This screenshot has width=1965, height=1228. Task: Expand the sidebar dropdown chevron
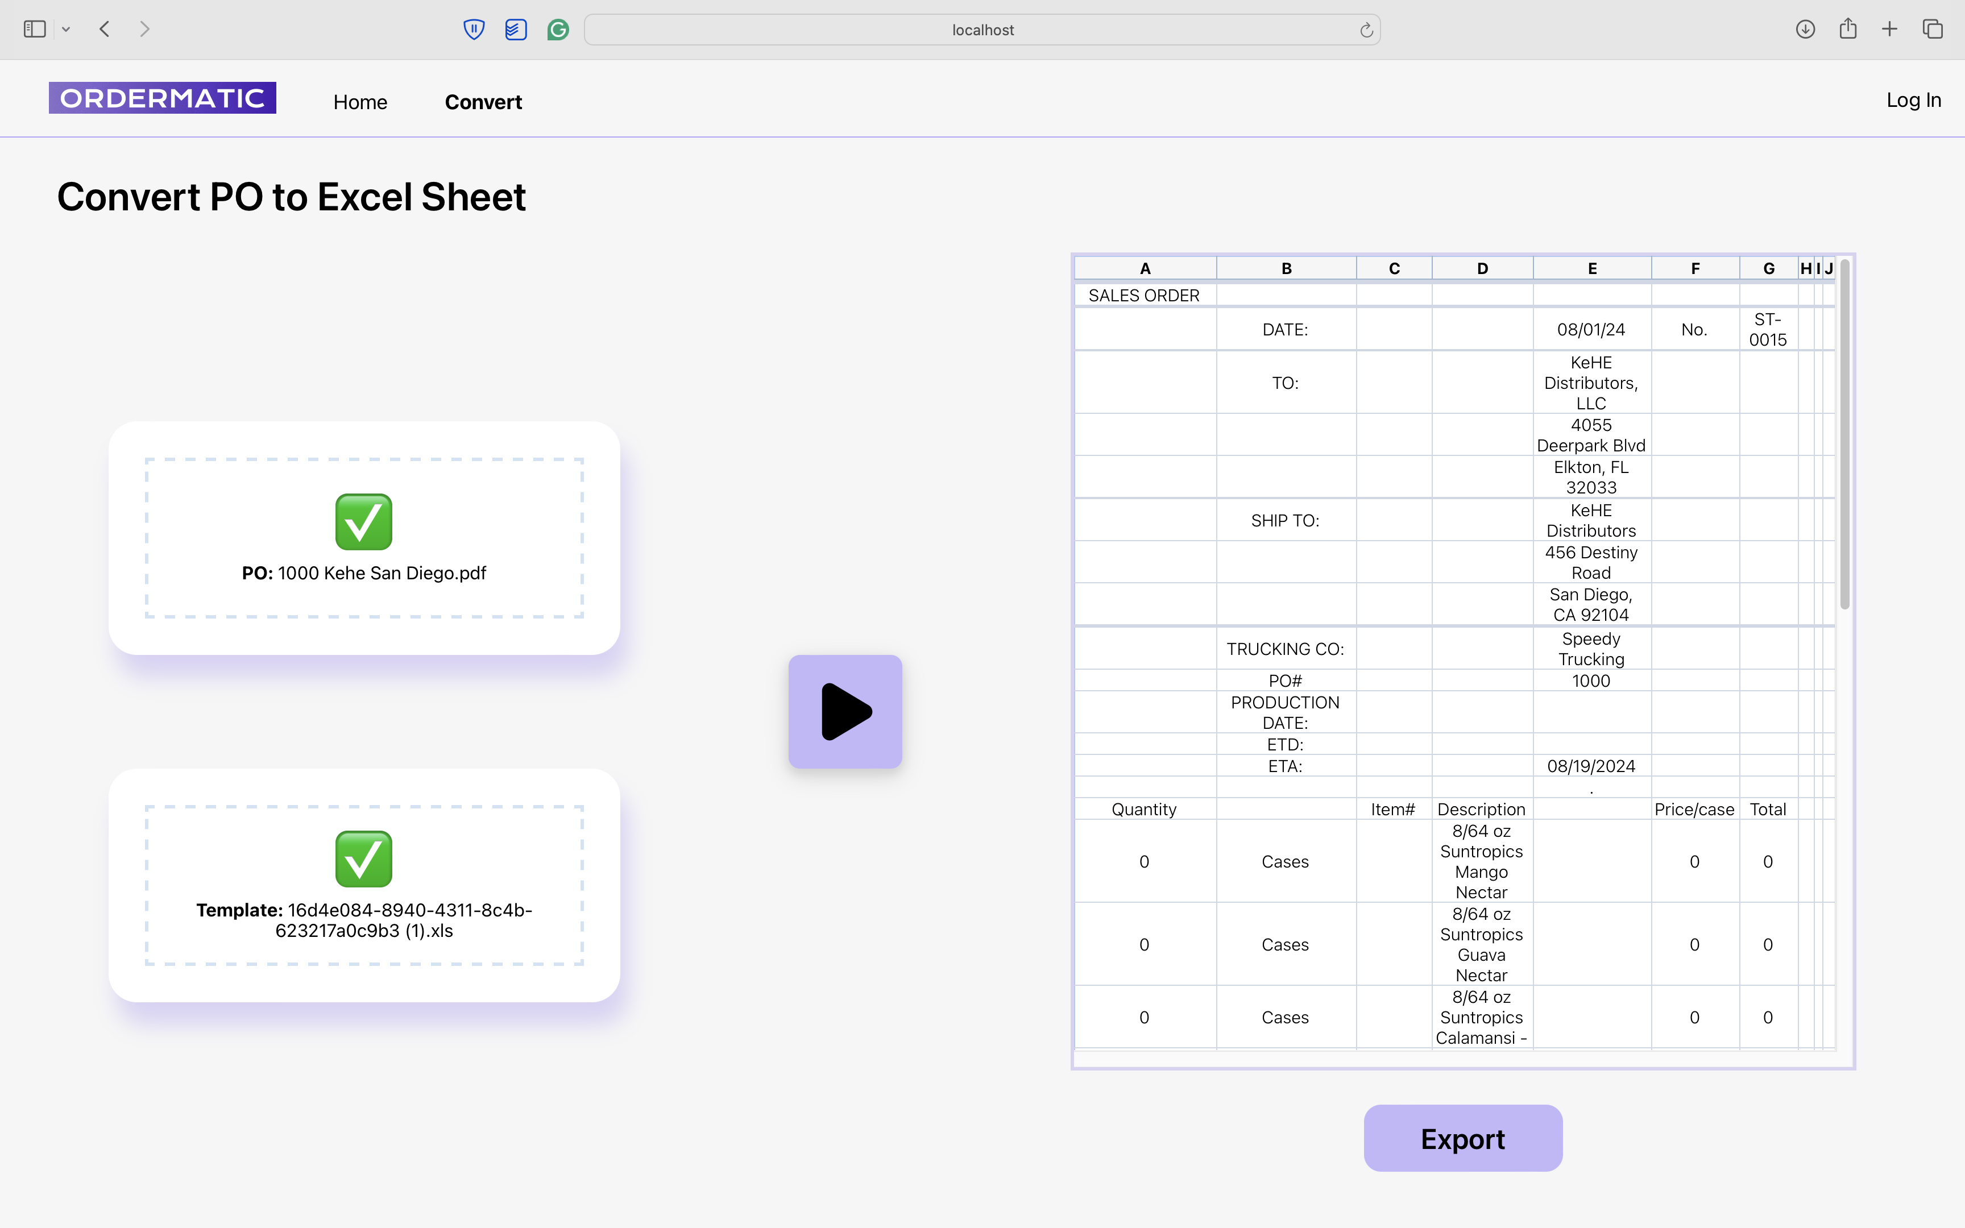pos(67,29)
